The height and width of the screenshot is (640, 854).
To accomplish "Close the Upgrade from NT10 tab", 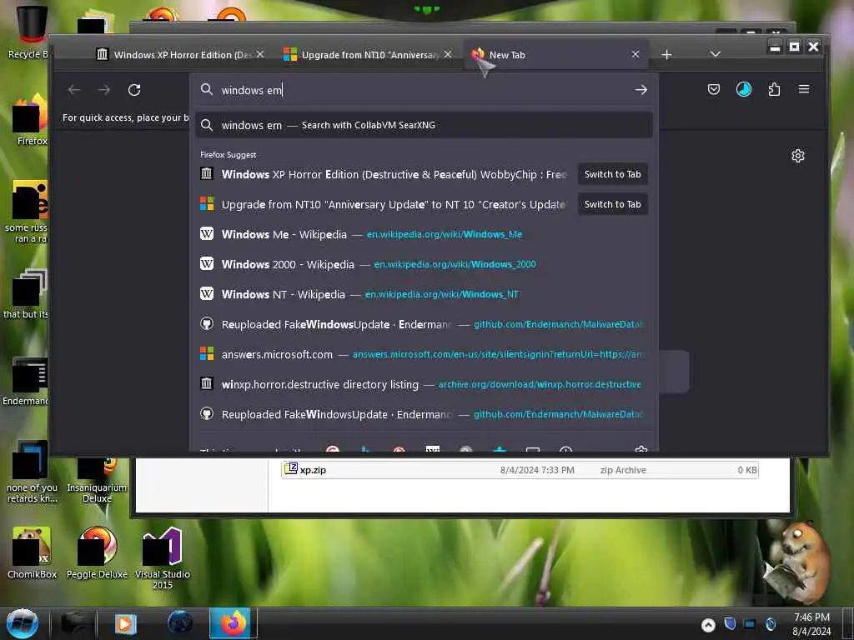I will click(448, 54).
